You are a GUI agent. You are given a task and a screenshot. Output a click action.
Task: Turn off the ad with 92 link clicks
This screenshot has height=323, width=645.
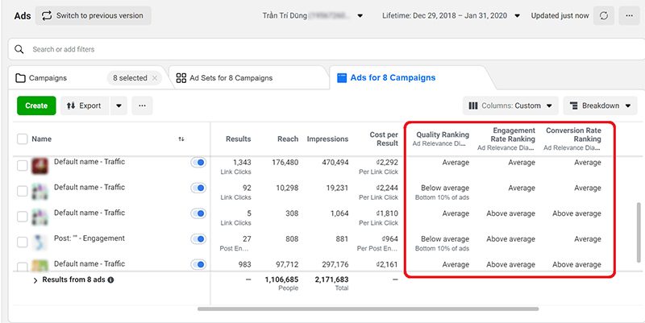point(198,188)
